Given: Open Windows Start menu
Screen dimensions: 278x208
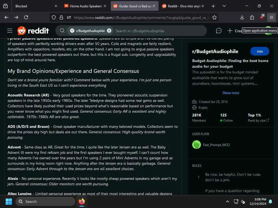Looking at the screenshot, I should (x=9, y=201).
